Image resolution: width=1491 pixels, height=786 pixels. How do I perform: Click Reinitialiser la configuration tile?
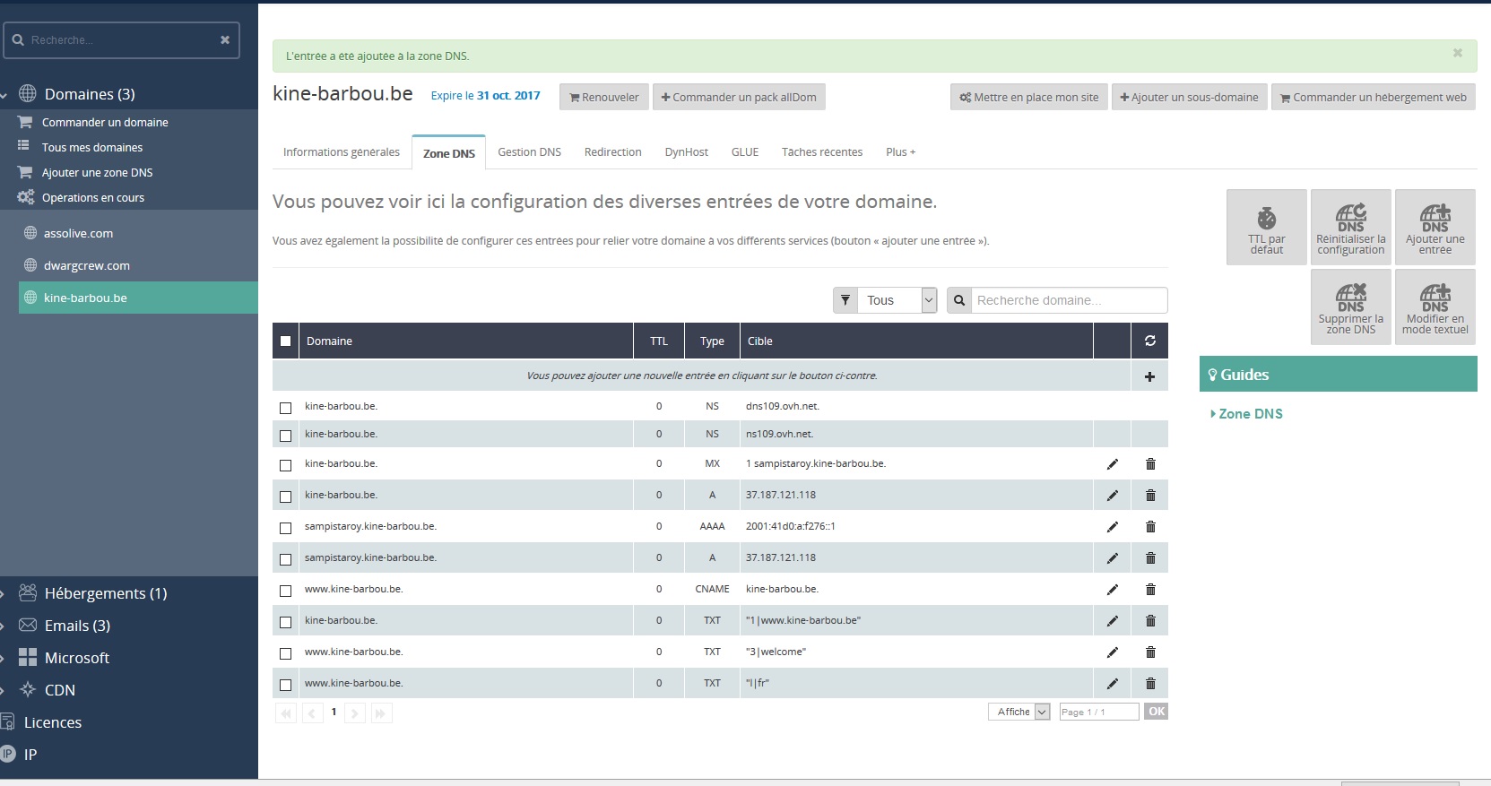[x=1350, y=228]
